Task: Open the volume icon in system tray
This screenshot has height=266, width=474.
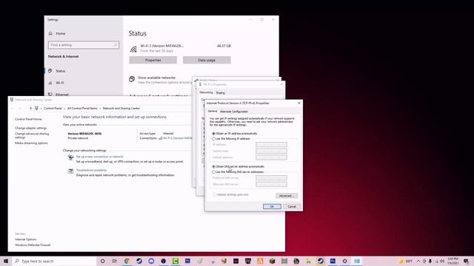Action: tap(442, 261)
